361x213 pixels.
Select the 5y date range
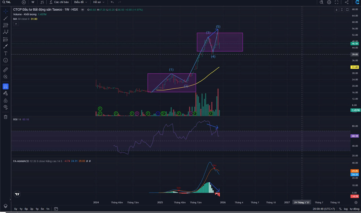pos(16,209)
